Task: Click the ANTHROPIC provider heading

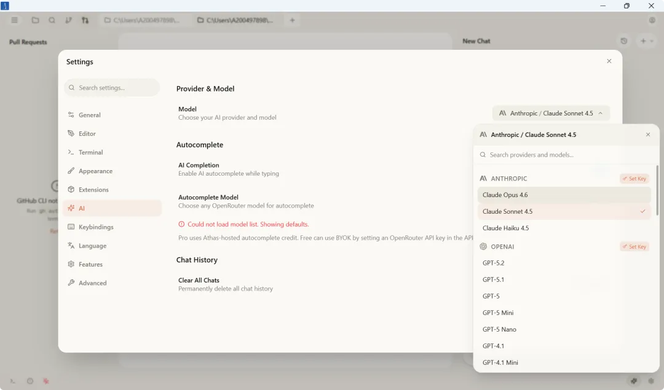Action: click(x=508, y=179)
